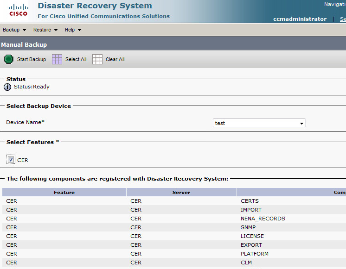Click the CER checkbox label text

coord(23,160)
